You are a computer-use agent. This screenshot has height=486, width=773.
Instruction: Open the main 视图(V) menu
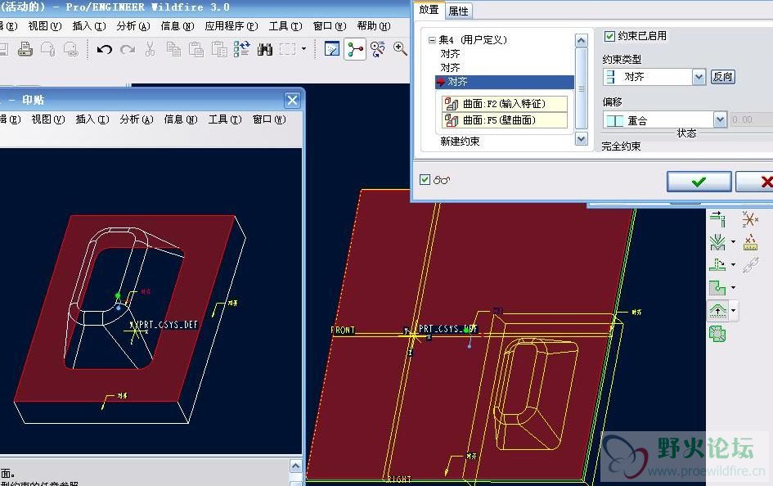point(44,25)
